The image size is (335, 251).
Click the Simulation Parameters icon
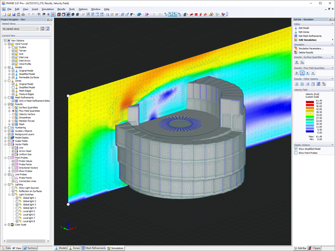tap(296, 48)
